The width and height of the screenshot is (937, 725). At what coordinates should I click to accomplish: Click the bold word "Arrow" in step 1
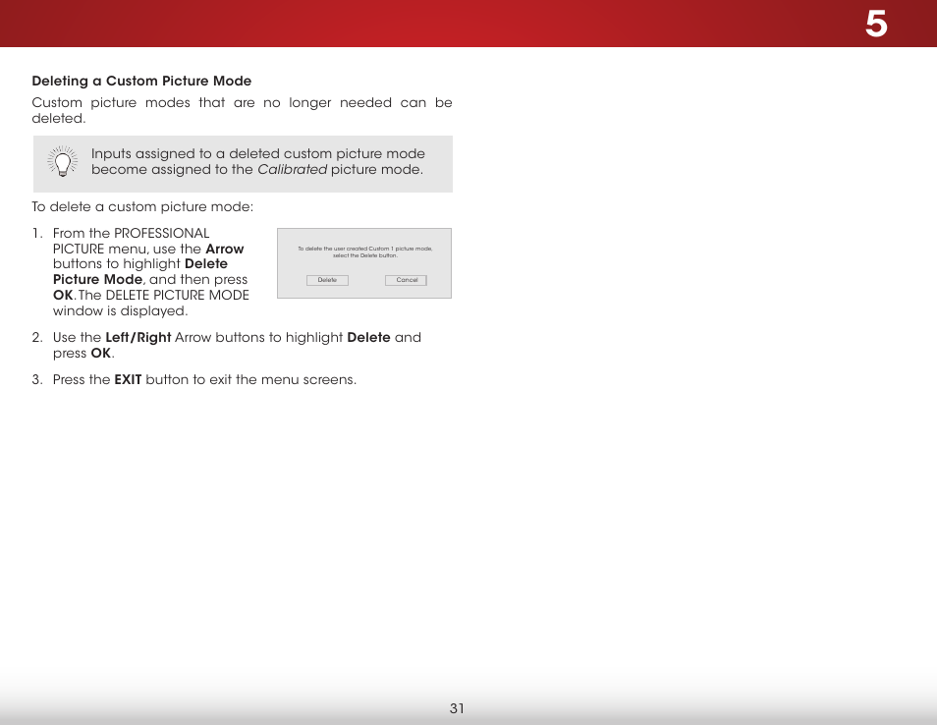point(225,249)
